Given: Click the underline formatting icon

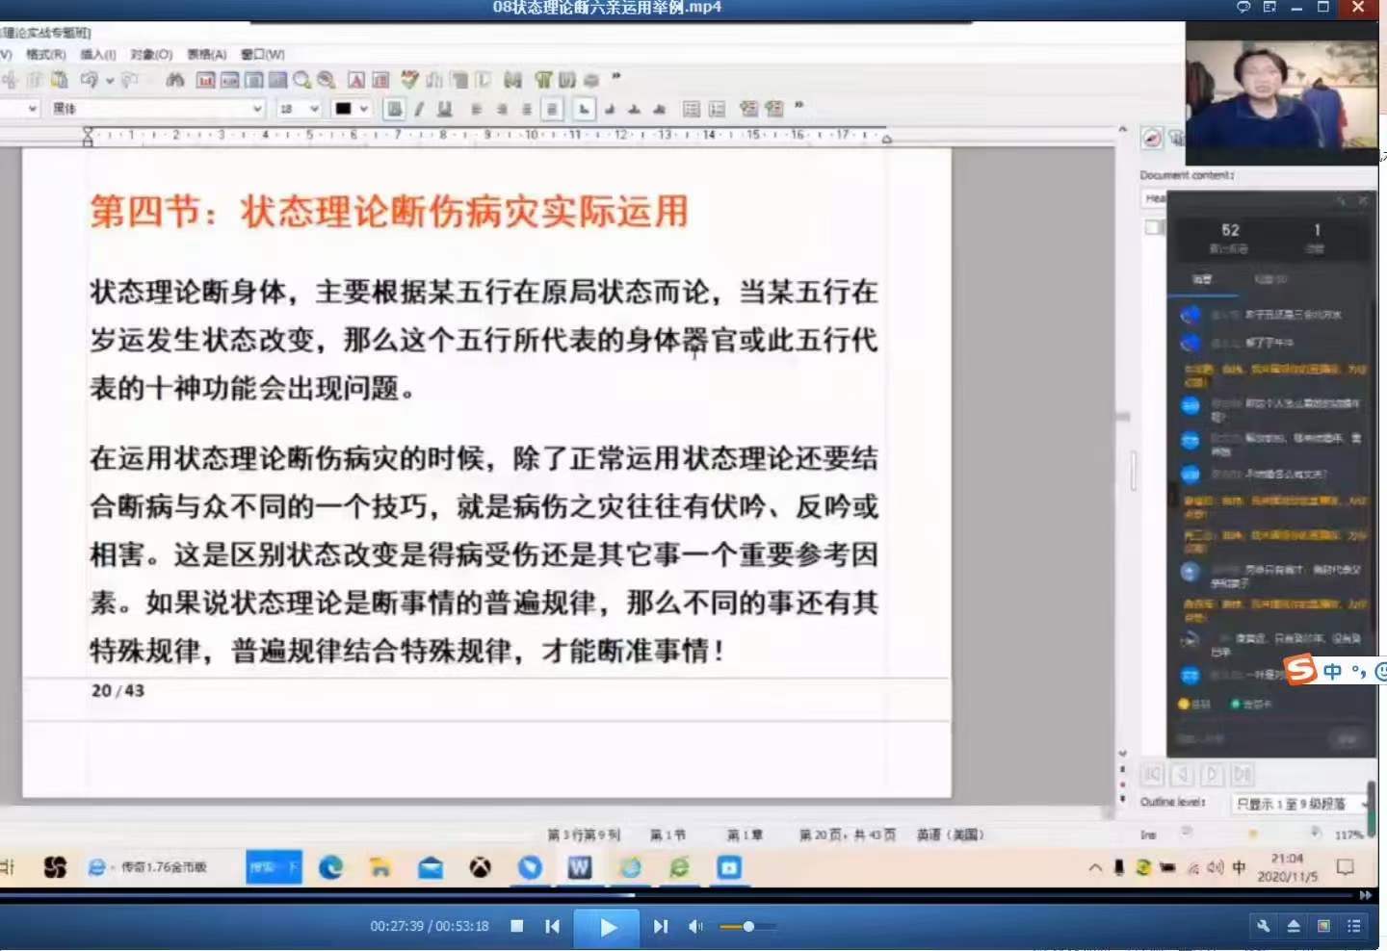Looking at the screenshot, I should point(444,109).
